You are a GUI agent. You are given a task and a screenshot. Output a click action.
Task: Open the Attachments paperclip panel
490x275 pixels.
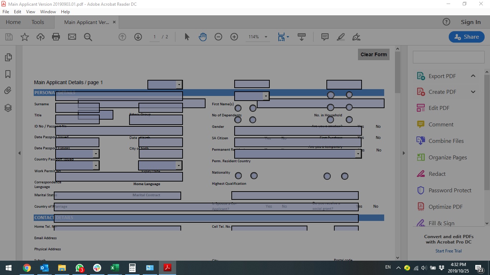(x=8, y=91)
